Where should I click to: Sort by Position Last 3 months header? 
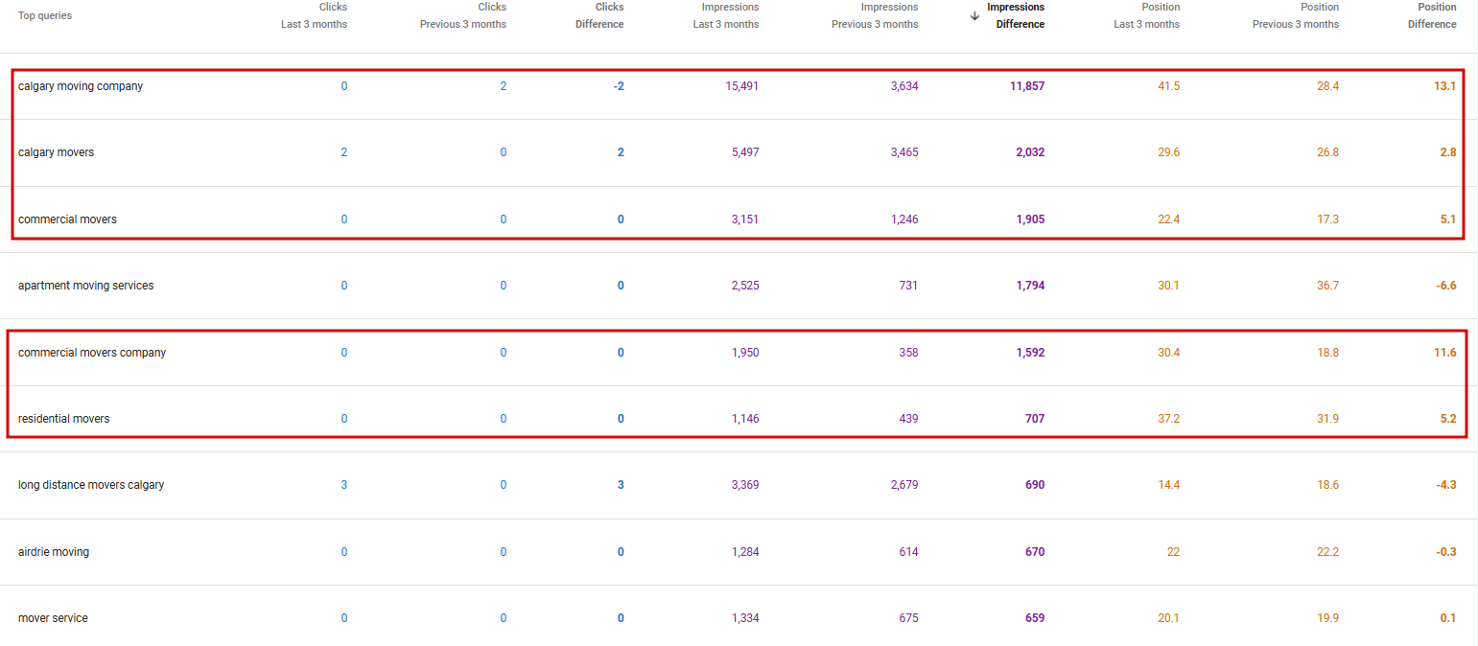coord(1147,15)
